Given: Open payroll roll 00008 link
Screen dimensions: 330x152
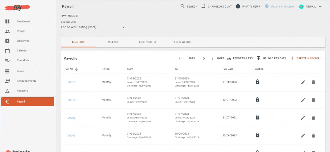Looking at the screenshot, I should (71, 118).
